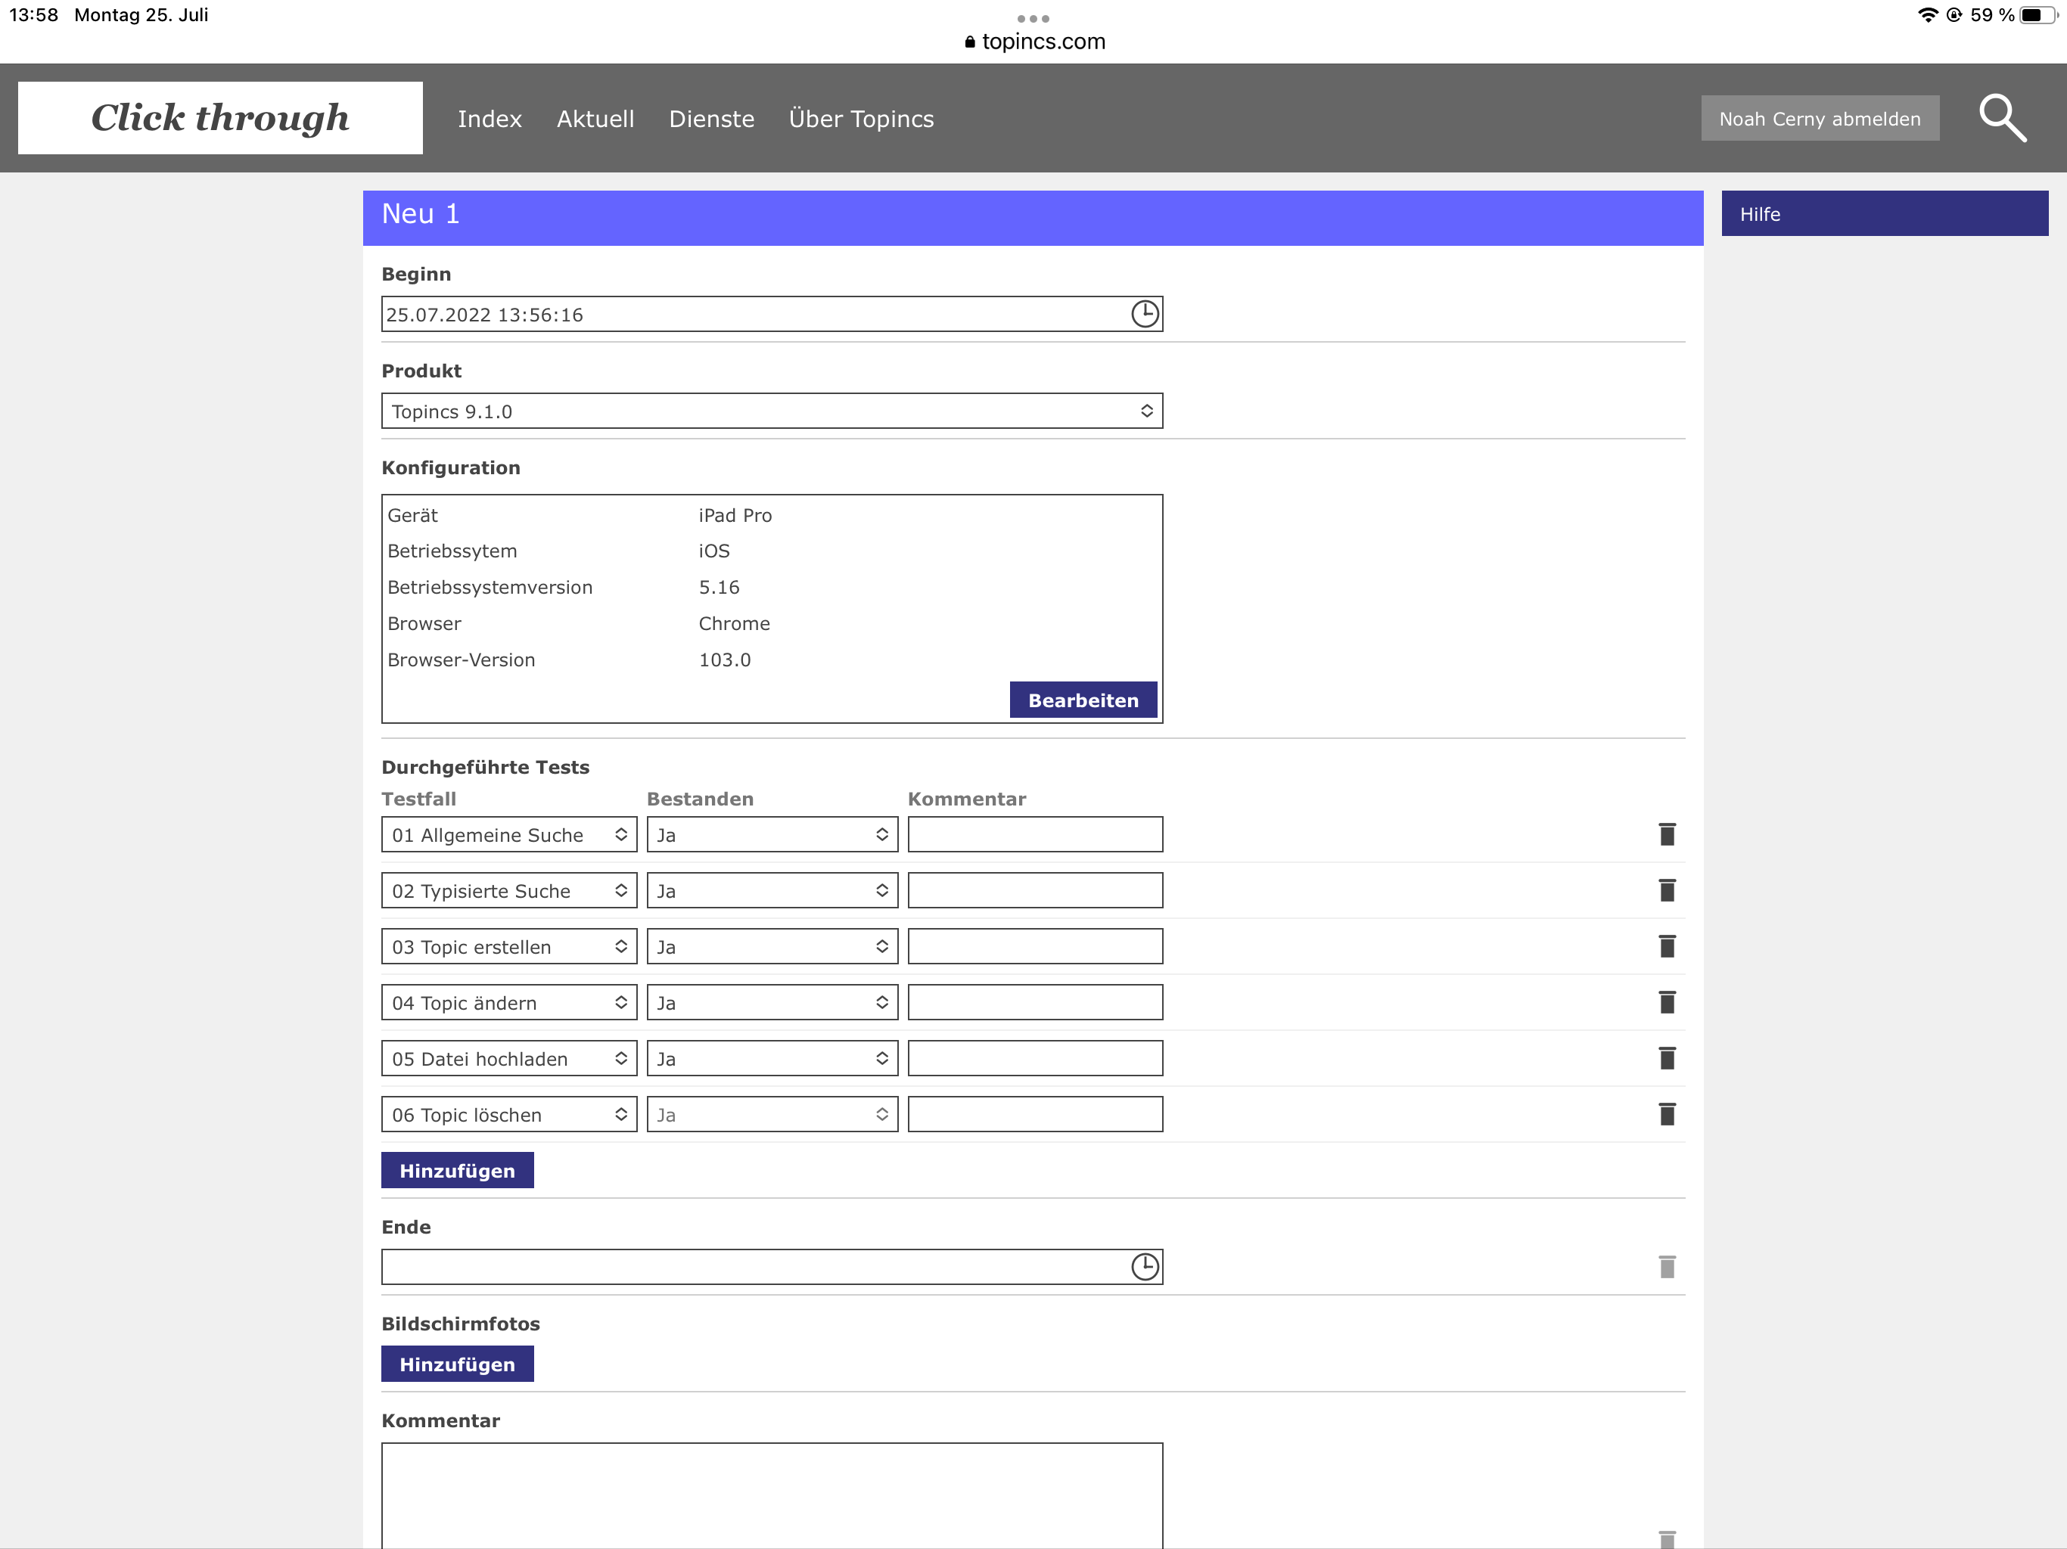2067x1549 pixels.
Task: Remove the 06 Topic löschen row
Action: point(1666,1115)
